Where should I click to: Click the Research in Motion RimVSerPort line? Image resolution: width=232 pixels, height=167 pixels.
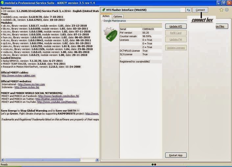tap(41, 67)
